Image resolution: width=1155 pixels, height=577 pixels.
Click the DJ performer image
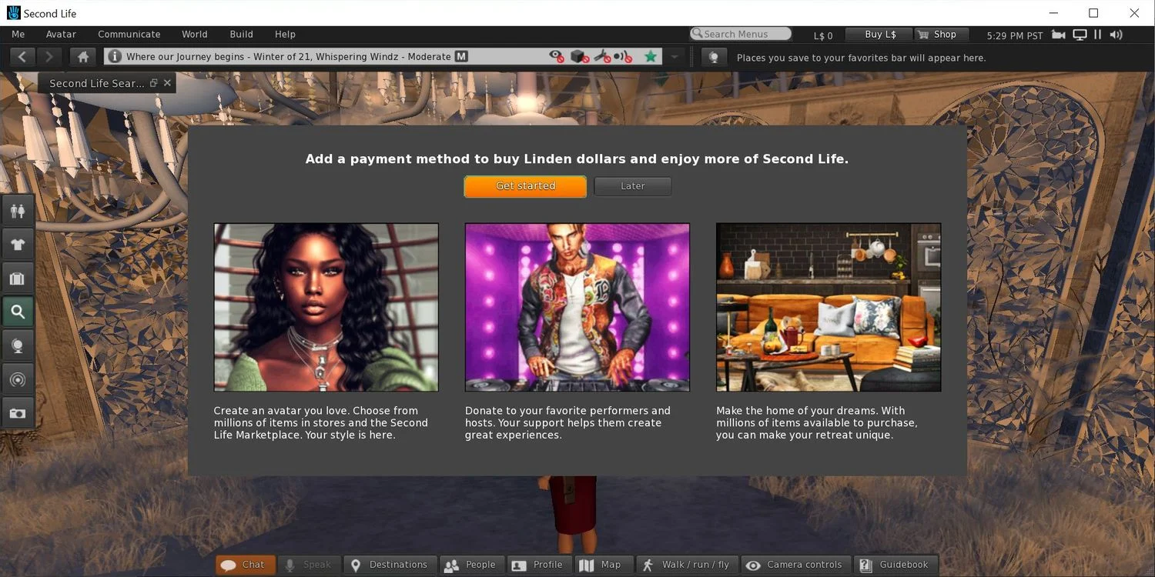tap(577, 308)
